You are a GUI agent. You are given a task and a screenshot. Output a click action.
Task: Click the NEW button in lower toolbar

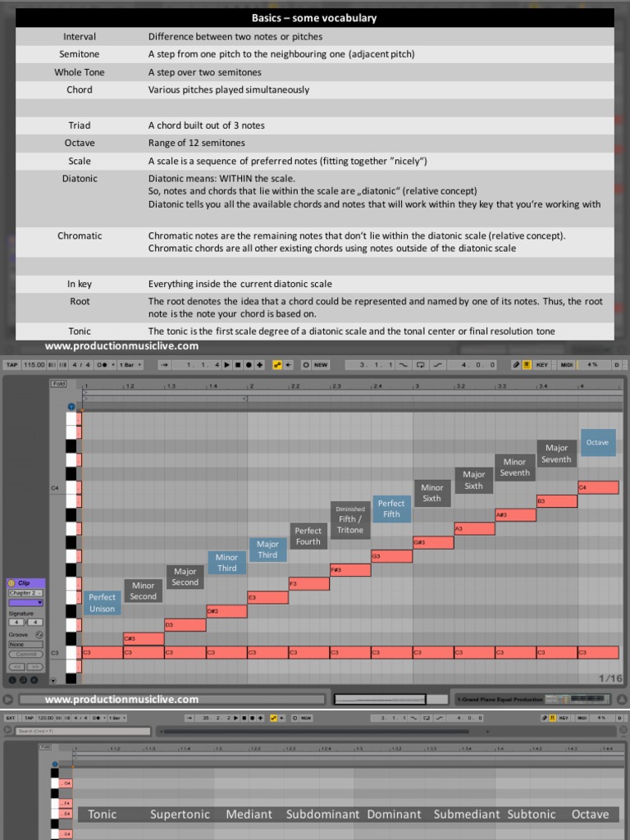pyautogui.click(x=306, y=718)
